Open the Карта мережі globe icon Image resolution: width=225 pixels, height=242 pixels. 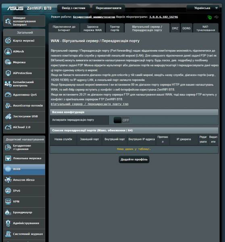[8, 41]
